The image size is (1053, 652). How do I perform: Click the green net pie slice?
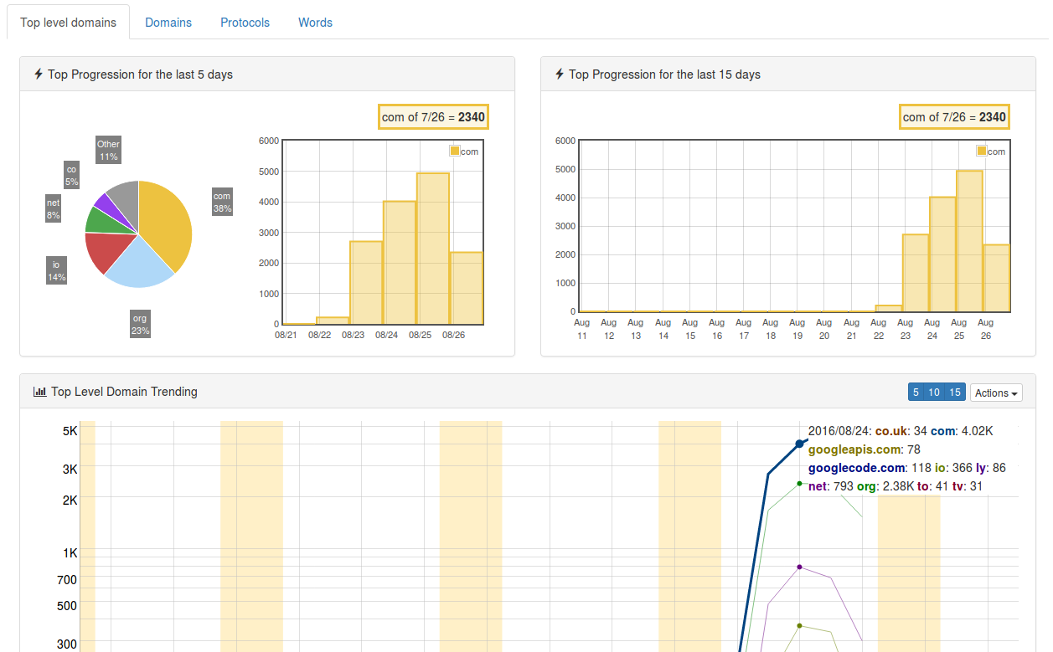[x=102, y=220]
